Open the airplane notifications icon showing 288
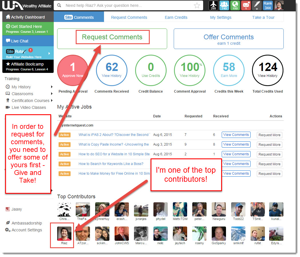Image resolution: width=300 pixels, height=257 pixels. coord(213,5)
